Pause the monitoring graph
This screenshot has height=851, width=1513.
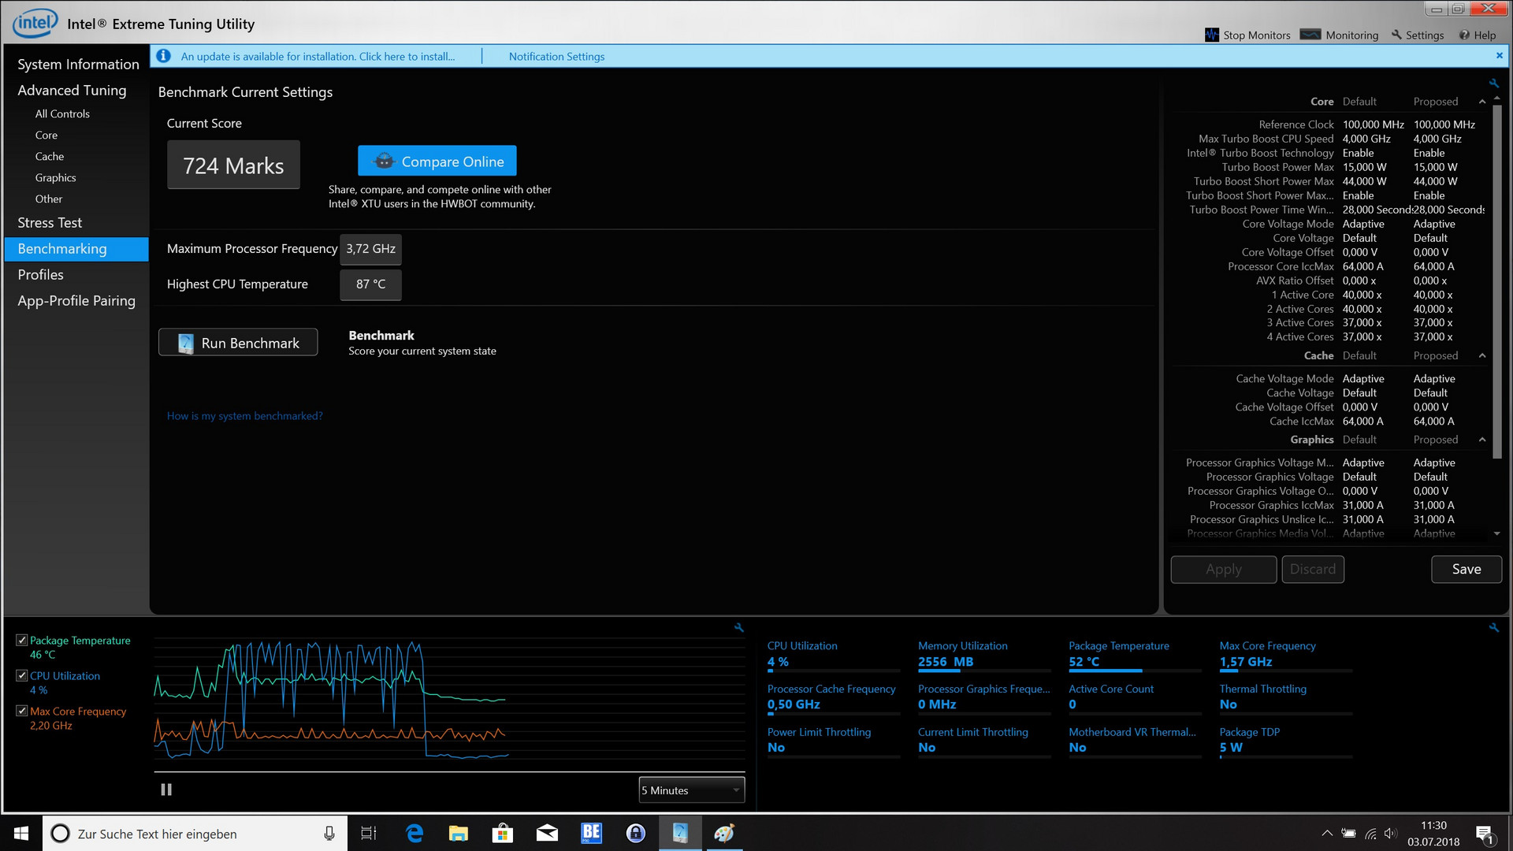(166, 790)
